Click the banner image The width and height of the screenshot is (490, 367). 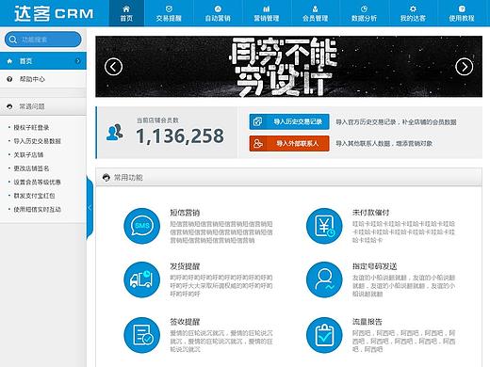pyautogui.click(x=288, y=67)
